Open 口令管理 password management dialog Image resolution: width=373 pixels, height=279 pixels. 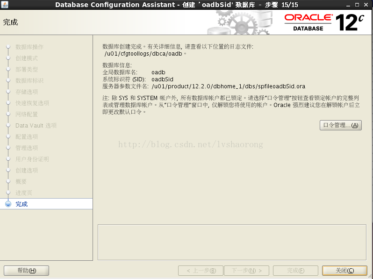341,125
